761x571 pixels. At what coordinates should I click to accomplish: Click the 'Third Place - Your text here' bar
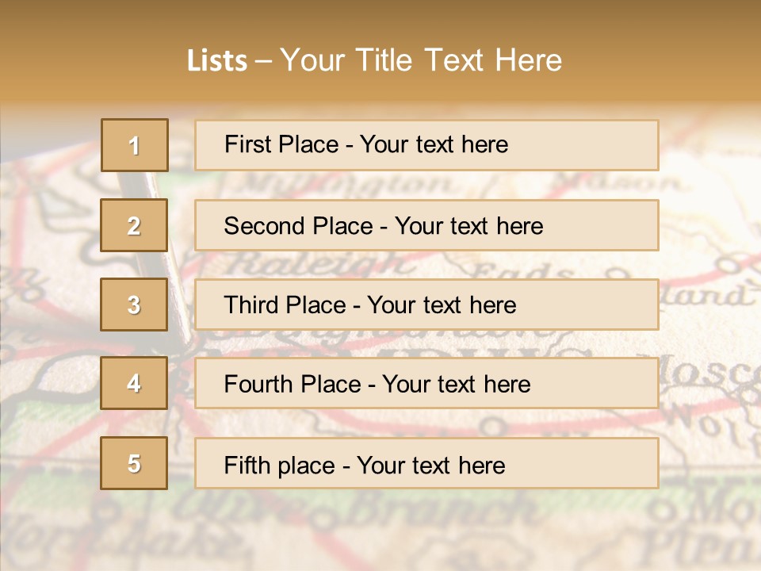[x=426, y=305]
